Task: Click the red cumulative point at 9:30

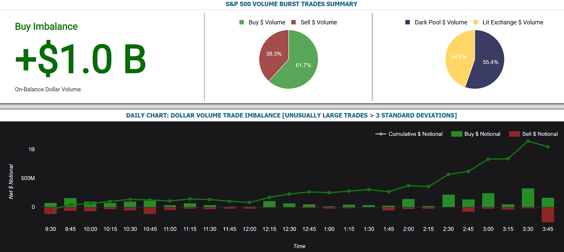Action: pos(50,210)
